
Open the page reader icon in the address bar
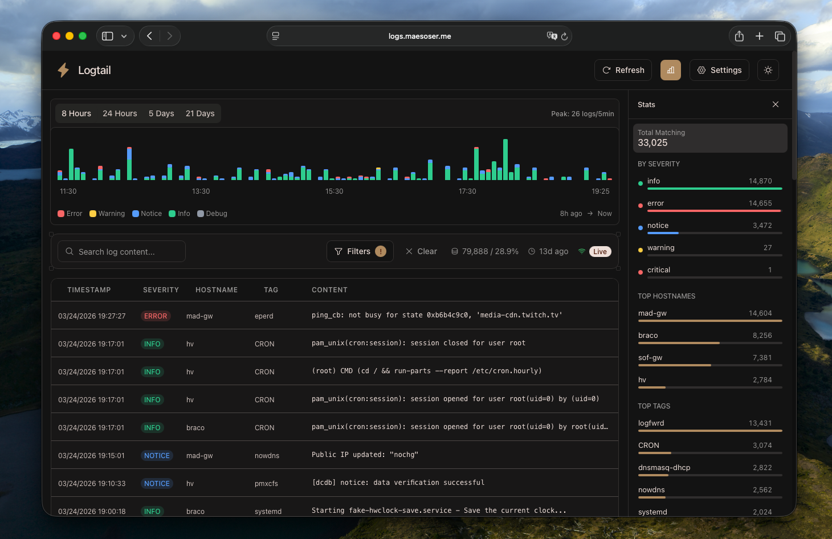tap(276, 36)
